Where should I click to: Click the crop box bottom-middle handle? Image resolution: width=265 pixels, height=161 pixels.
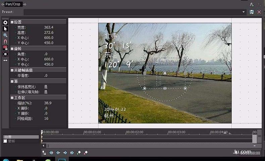pos(165,88)
